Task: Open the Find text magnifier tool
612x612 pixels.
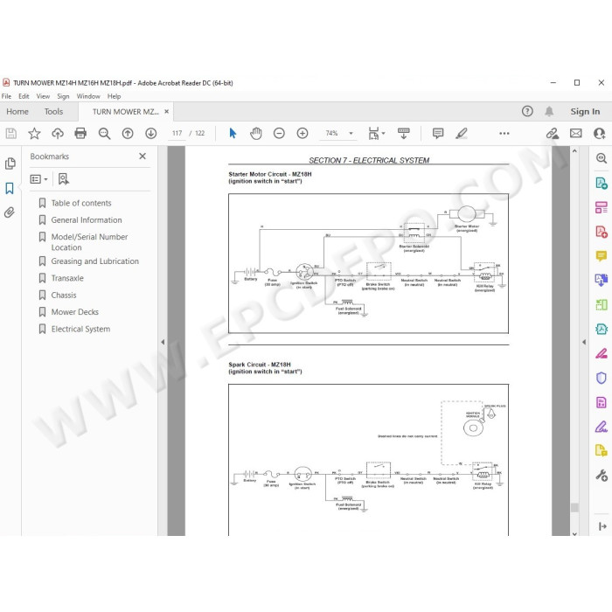Action: [104, 134]
